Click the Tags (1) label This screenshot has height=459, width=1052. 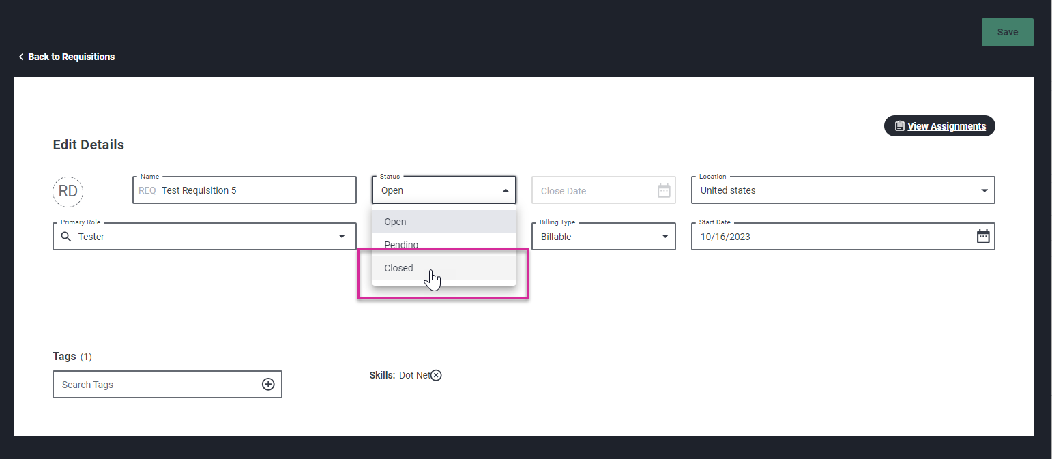pos(72,356)
